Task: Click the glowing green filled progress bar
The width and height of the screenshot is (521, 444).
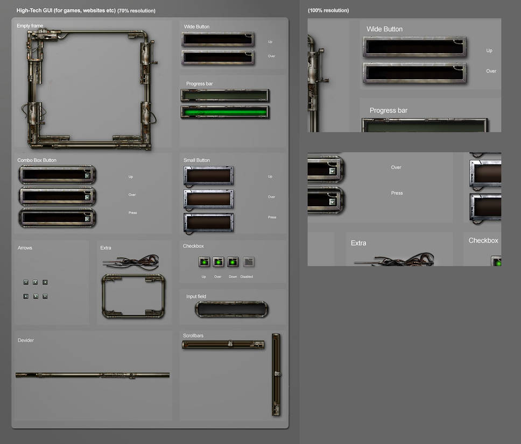Action: tap(225, 112)
